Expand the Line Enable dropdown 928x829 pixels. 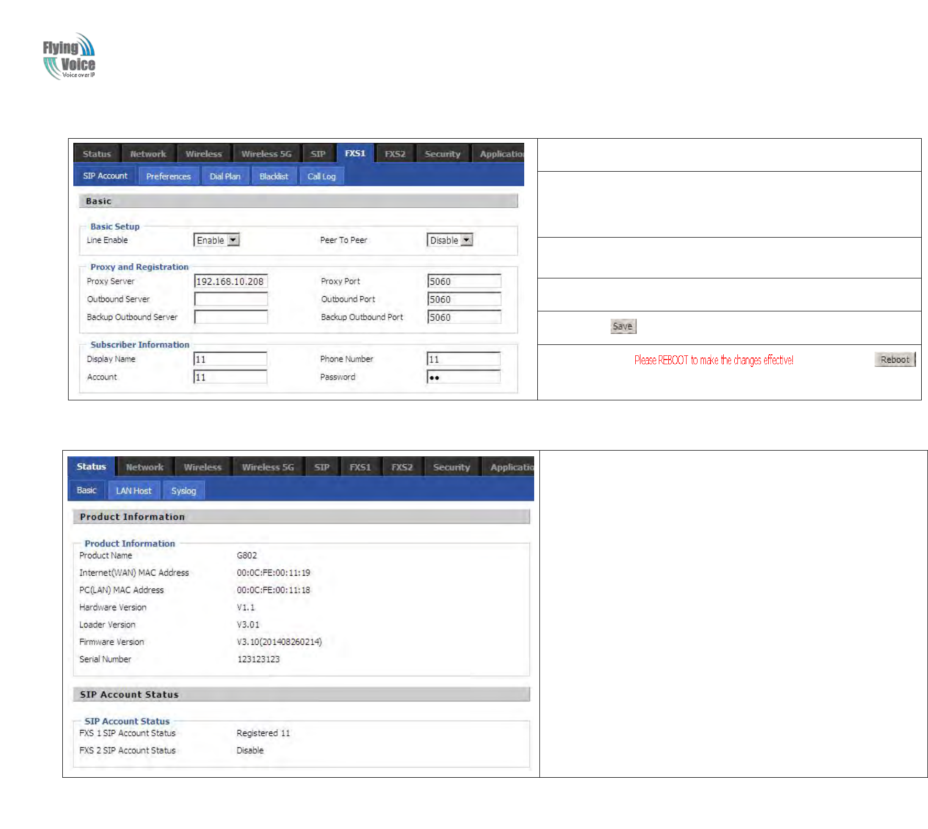point(217,240)
